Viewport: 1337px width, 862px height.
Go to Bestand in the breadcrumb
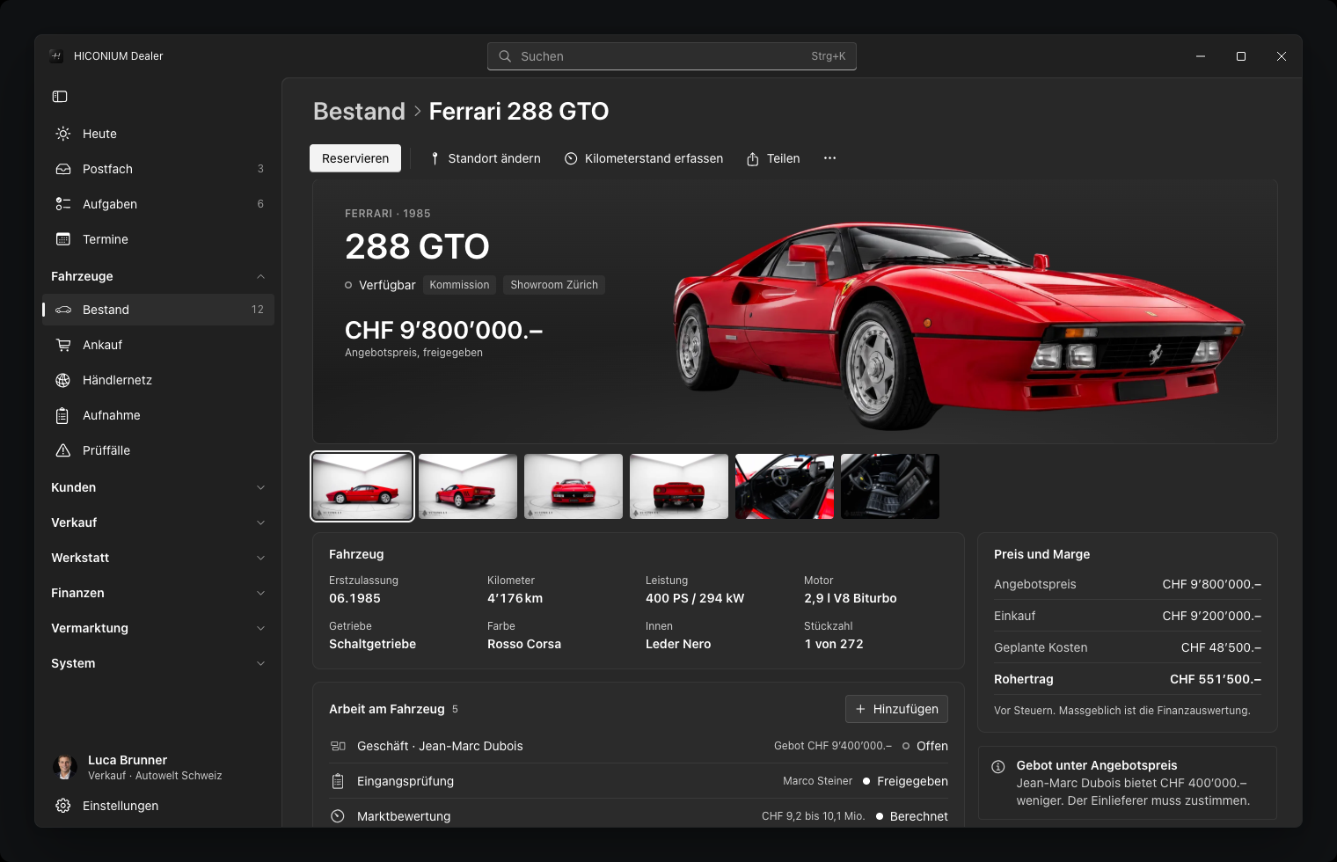click(359, 112)
